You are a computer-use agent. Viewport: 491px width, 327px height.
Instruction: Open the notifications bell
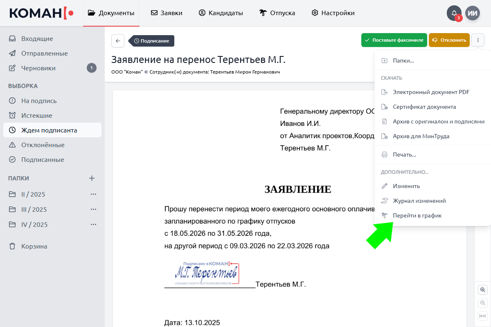[x=454, y=13]
